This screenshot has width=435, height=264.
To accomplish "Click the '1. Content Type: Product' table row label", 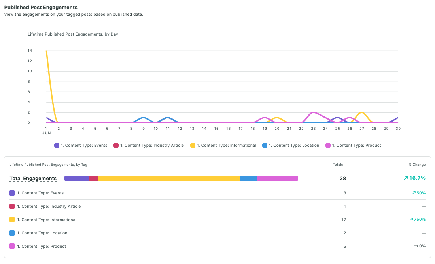I will [x=42, y=246].
